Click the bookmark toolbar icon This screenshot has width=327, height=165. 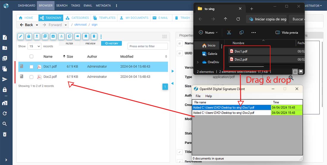tap(86, 37)
